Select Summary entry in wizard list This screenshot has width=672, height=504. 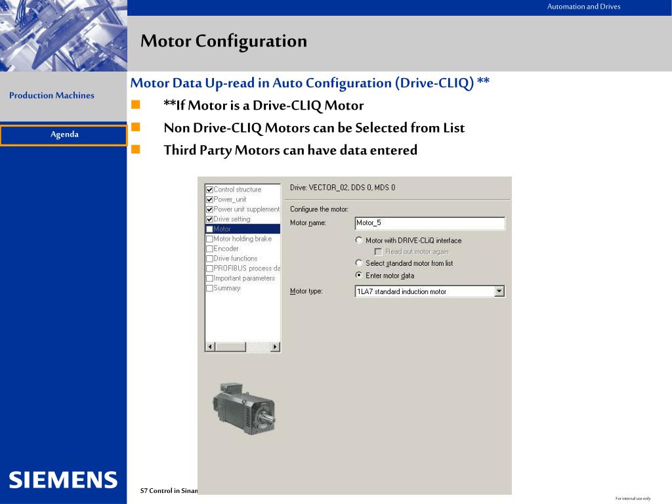(227, 288)
